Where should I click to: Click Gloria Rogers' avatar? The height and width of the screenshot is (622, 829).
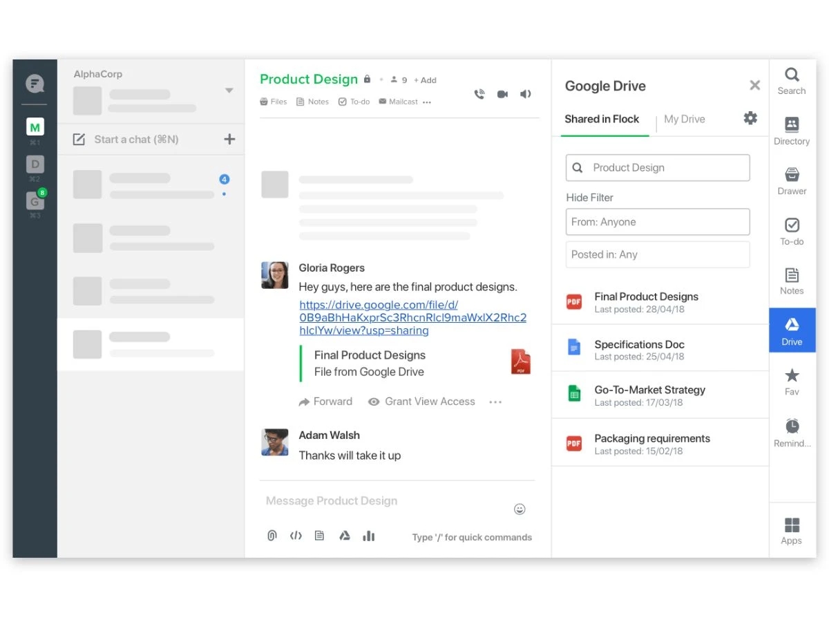pos(274,275)
